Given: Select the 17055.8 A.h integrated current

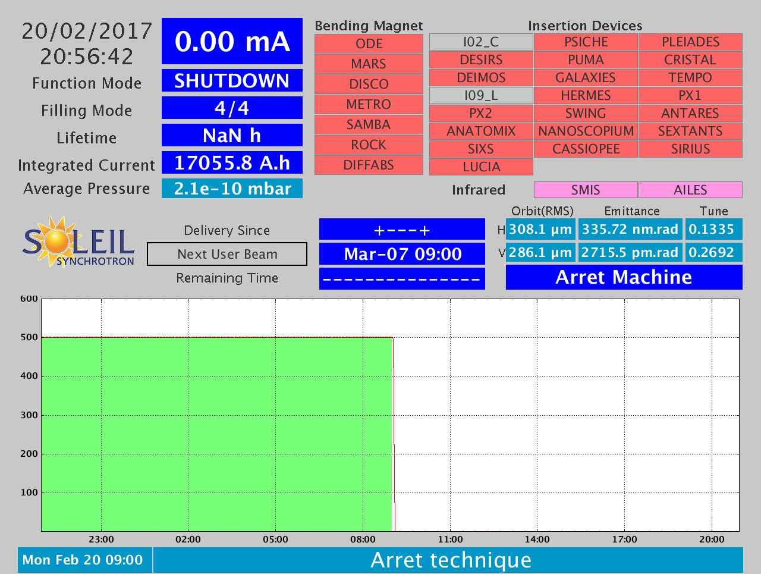Looking at the screenshot, I should (232, 162).
